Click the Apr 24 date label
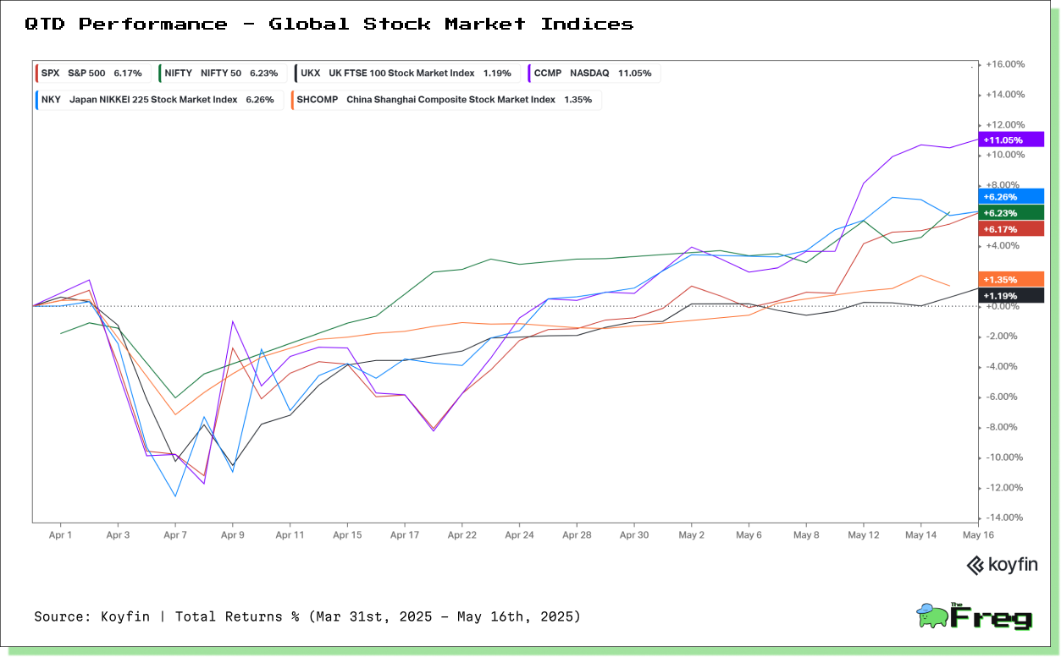 (519, 535)
